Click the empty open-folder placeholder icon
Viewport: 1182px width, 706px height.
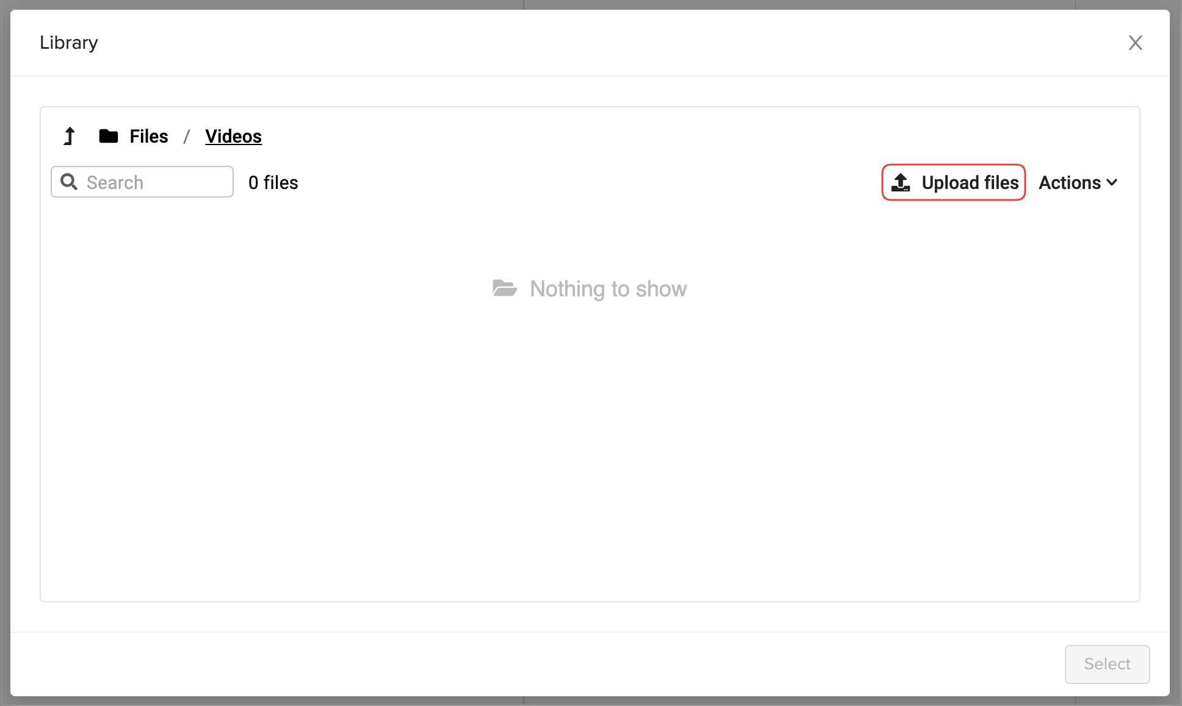pyautogui.click(x=505, y=288)
